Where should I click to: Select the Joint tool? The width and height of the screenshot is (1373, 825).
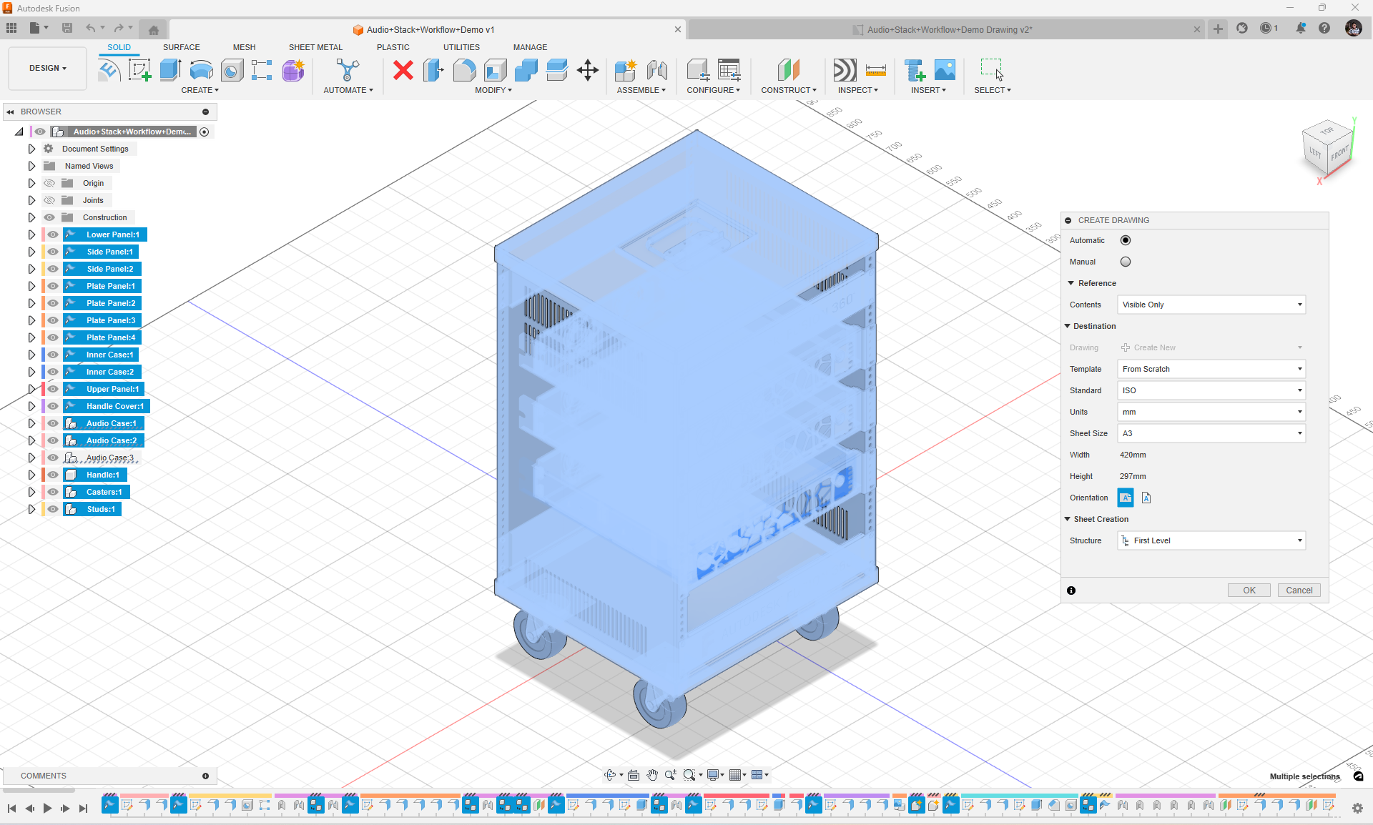tap(657, 70)
